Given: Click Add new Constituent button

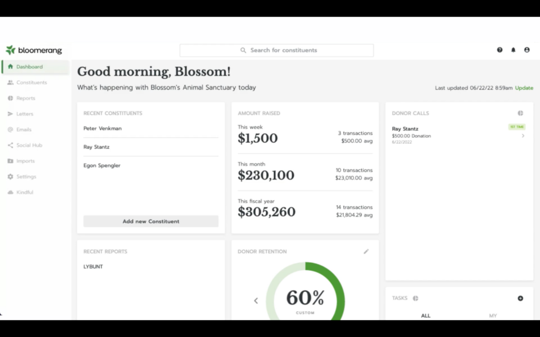Looking at the screenshot, I should coord(151,221).
